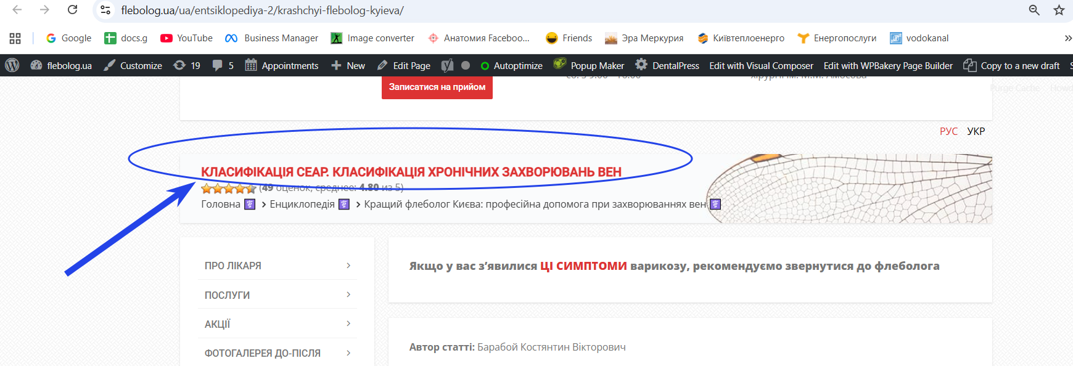
Task: Click Copy to a new draft
Action: [x=1011, y=65]
